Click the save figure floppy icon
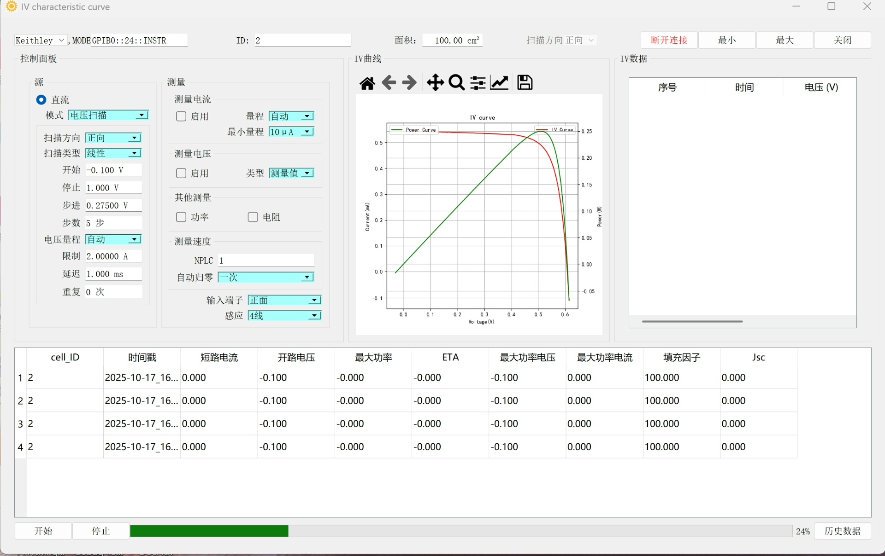The height and width of the screenshot is (556, 885). (x=525, y=83)
